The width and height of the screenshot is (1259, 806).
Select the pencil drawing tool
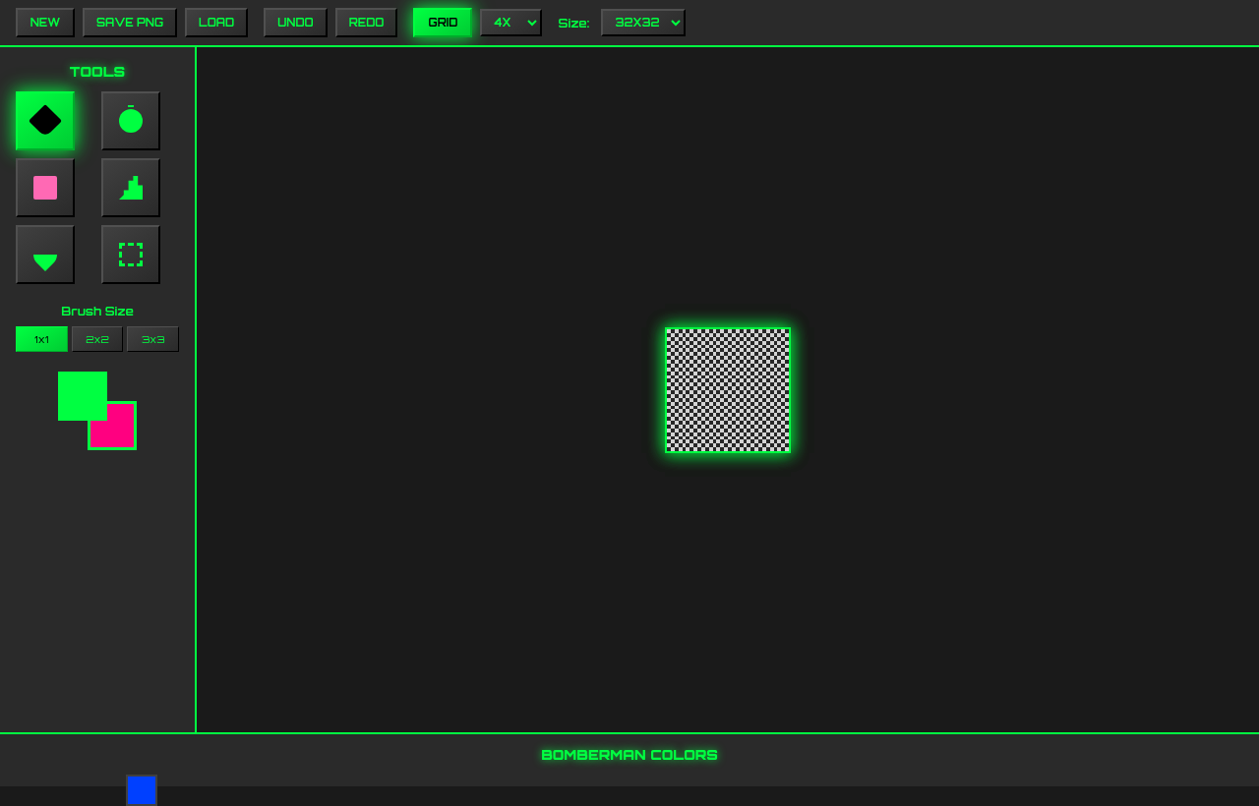point(44,120)
